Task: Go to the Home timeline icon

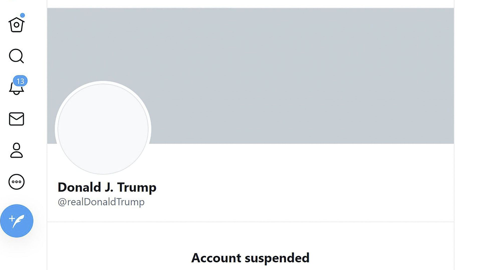Action: (17, 25)
